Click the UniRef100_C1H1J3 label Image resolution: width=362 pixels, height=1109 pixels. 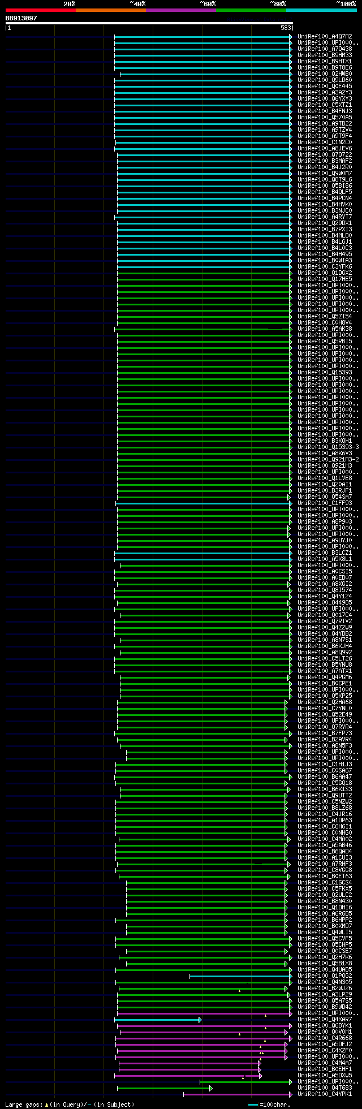(x=325, y=765)
